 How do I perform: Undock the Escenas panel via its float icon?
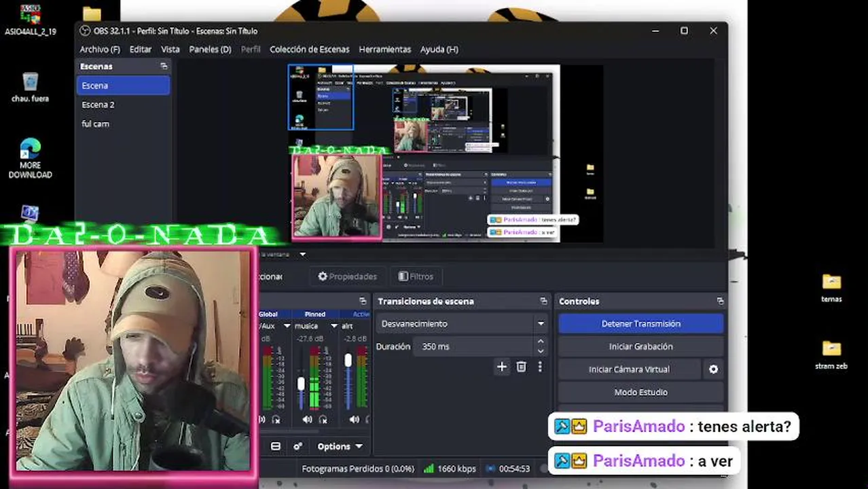click(164, 67)
